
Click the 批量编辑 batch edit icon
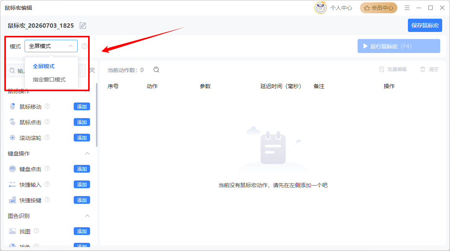click(x=382, y=69)
